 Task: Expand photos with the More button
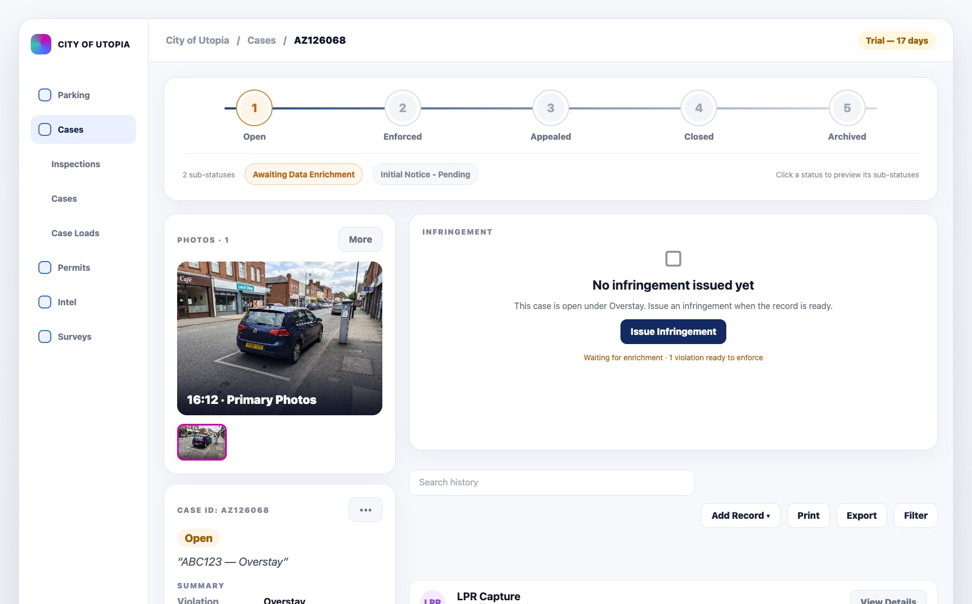pyautogui.click(x=360, y=239)
